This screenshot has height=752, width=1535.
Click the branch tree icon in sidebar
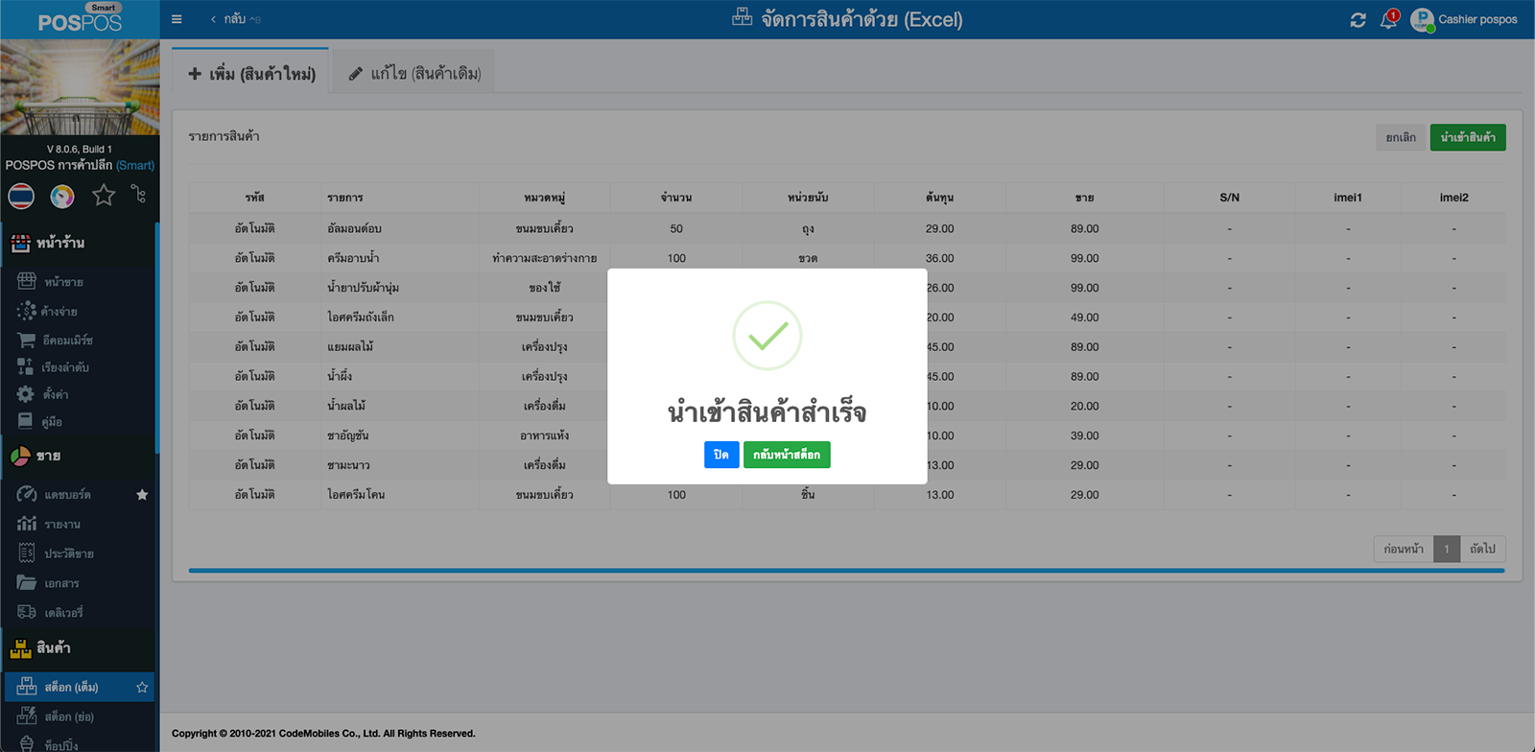tap(139, 195)
